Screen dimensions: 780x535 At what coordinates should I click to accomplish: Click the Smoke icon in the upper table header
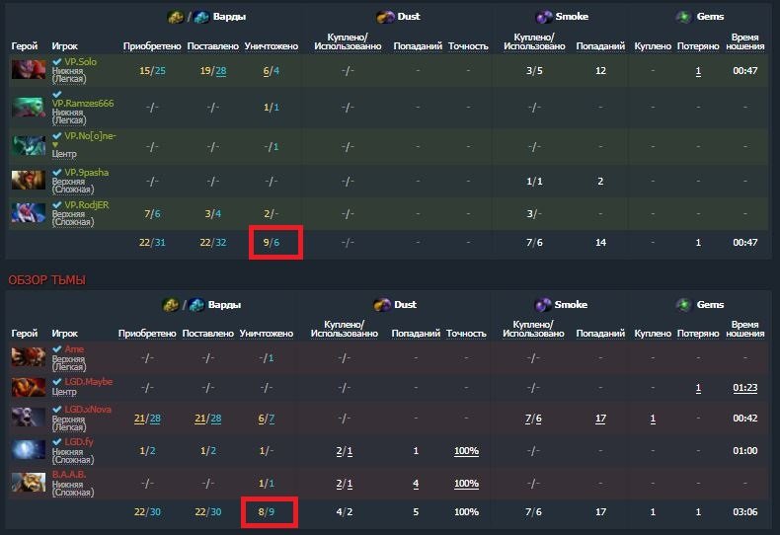[544, 17]
